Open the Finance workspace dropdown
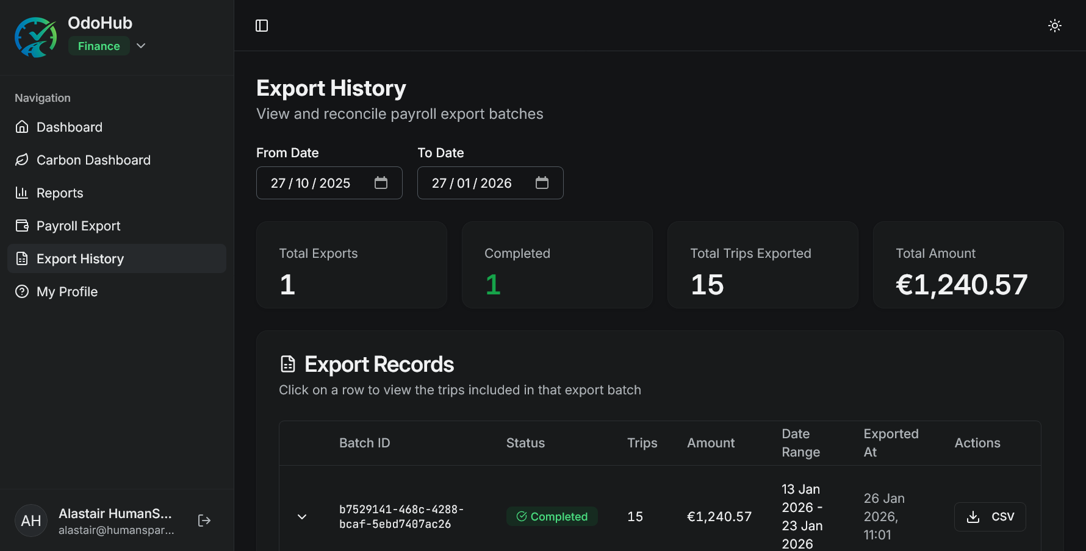Screen dimensions: 1086x551 (x=141, y=46)
